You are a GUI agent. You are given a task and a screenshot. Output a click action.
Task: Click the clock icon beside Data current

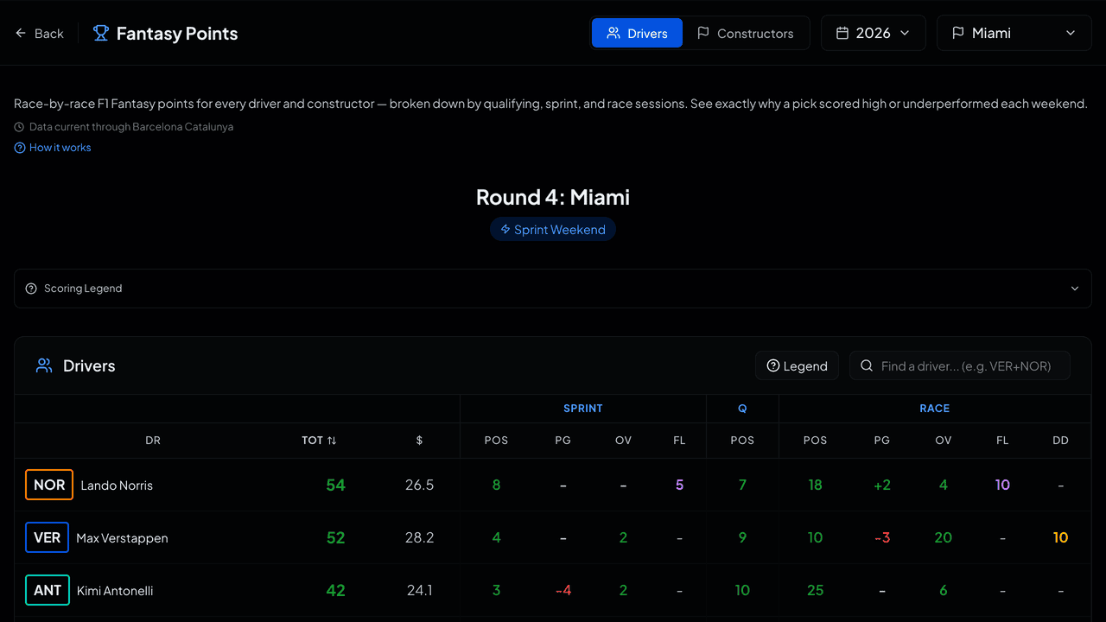click(x=19, y=127)
